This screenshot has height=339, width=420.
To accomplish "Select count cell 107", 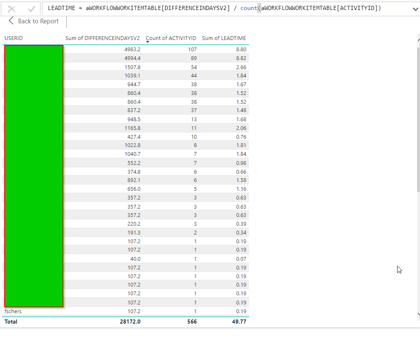I will tap(192, 49).
